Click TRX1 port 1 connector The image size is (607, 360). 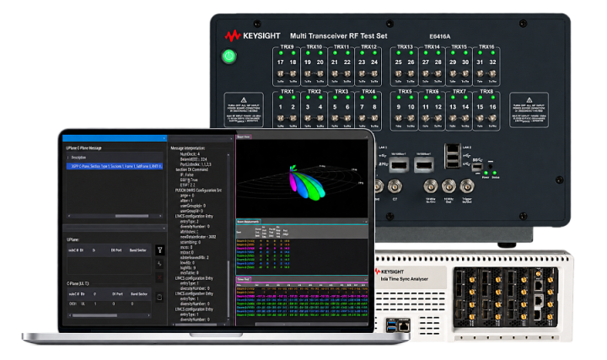(x=280, y=118)
